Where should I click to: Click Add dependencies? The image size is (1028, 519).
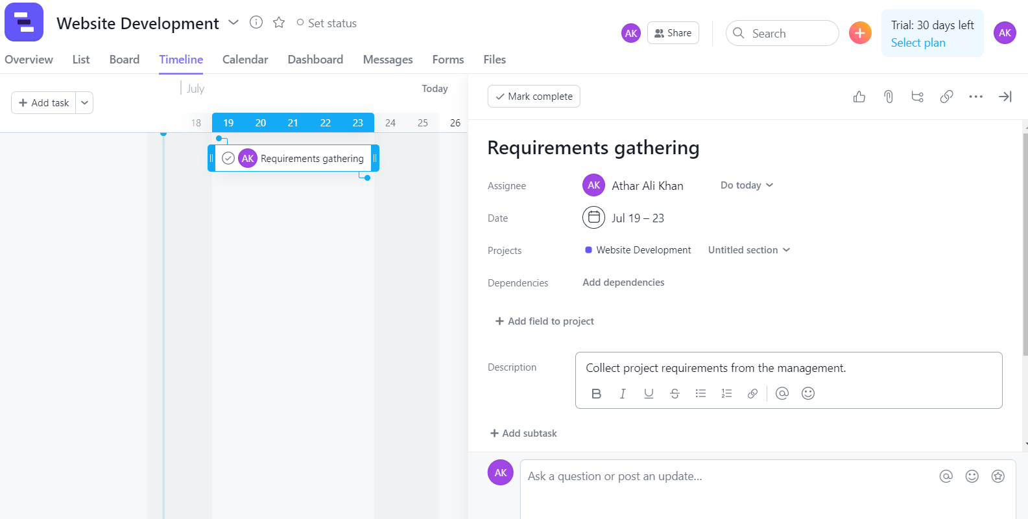pos(623,283)
